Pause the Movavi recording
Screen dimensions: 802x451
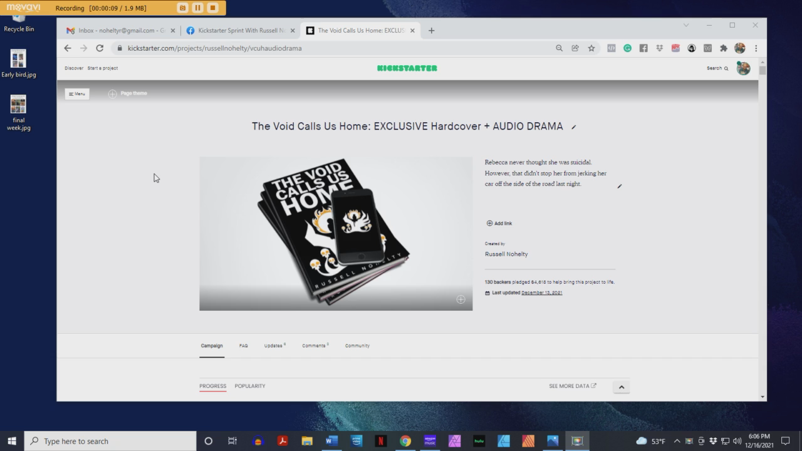click(x=197, y=8)
